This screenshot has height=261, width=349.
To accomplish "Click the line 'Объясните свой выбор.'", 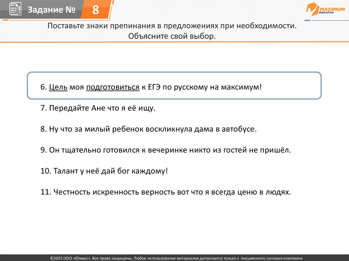I will 172,36.
